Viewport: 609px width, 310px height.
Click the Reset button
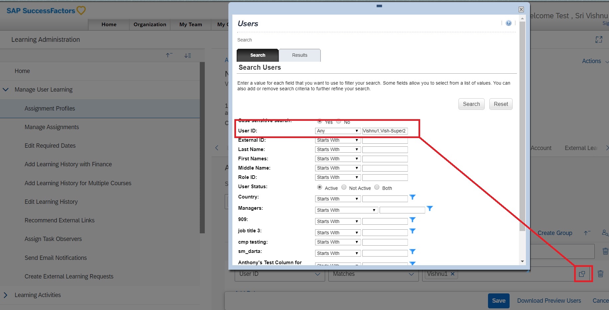[501, 104]
